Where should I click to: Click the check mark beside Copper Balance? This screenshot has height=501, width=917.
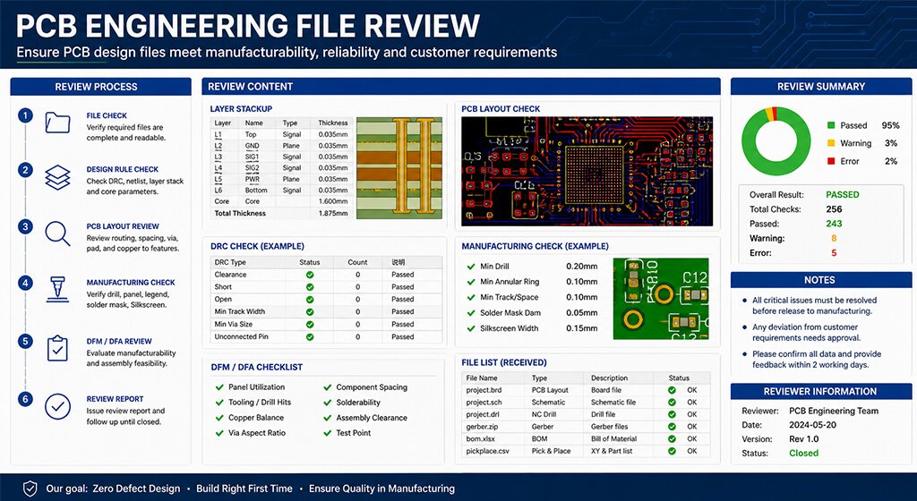point(220,418)
